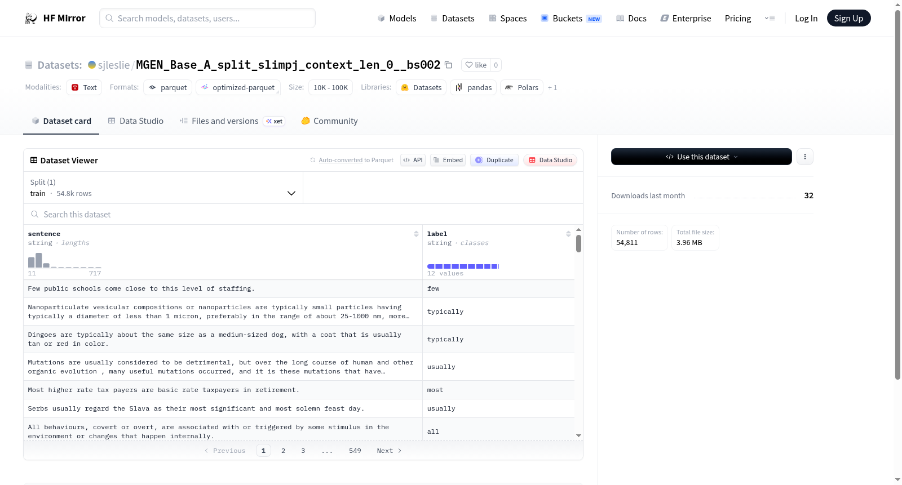Open Buckets in top navigation
The width and height of the screenshot is (902, 485).
click(x=571, y=18)
